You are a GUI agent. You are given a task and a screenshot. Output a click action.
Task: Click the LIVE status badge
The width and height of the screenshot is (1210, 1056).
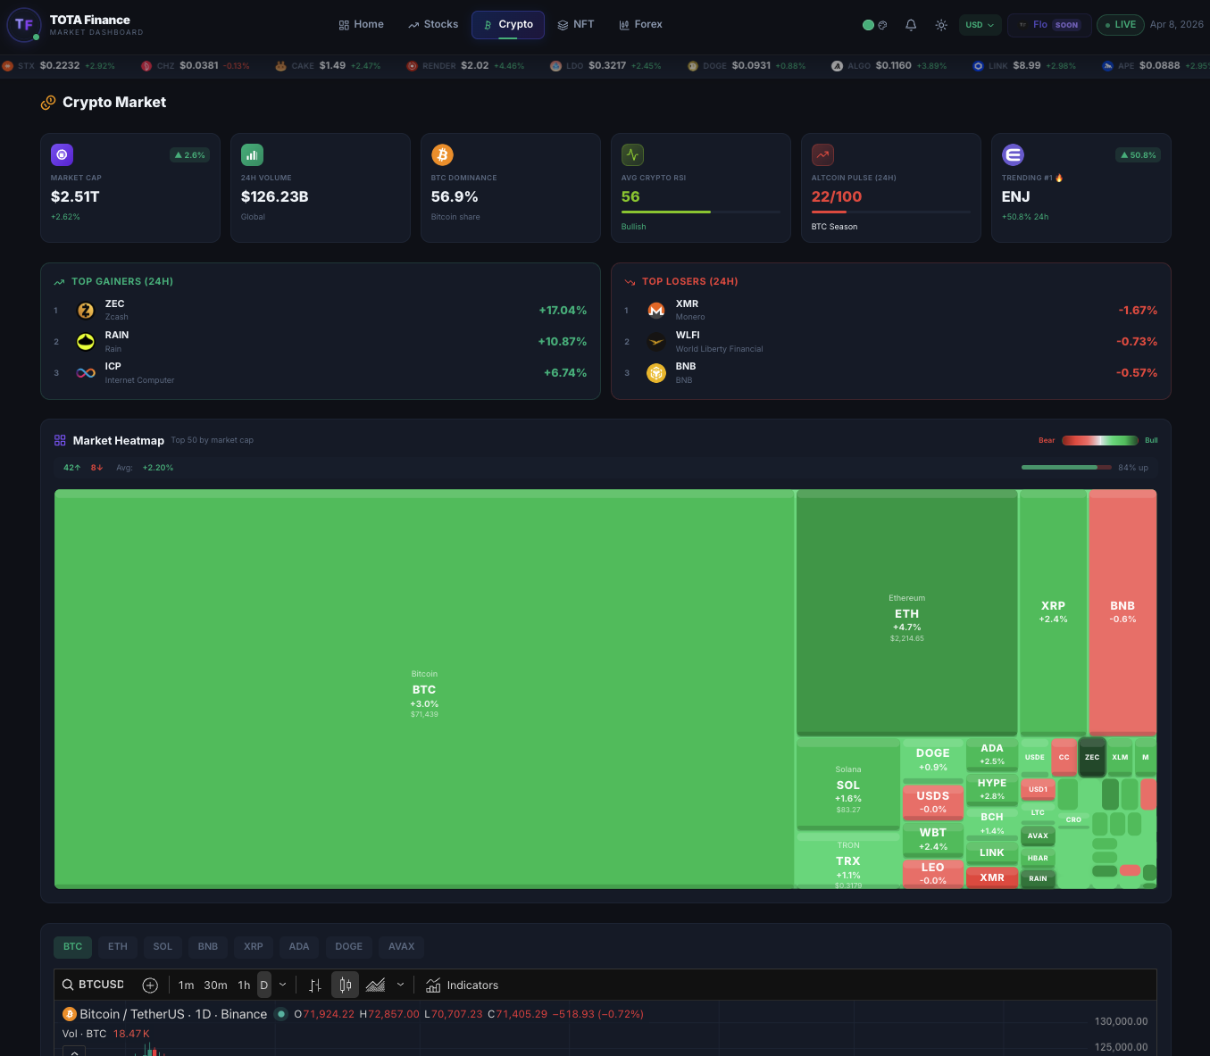pos(1121,25)
